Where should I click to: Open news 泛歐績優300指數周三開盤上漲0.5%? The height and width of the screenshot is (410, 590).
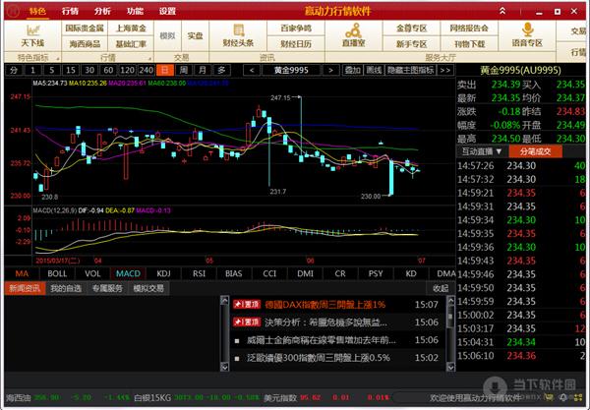coord(319,358)
